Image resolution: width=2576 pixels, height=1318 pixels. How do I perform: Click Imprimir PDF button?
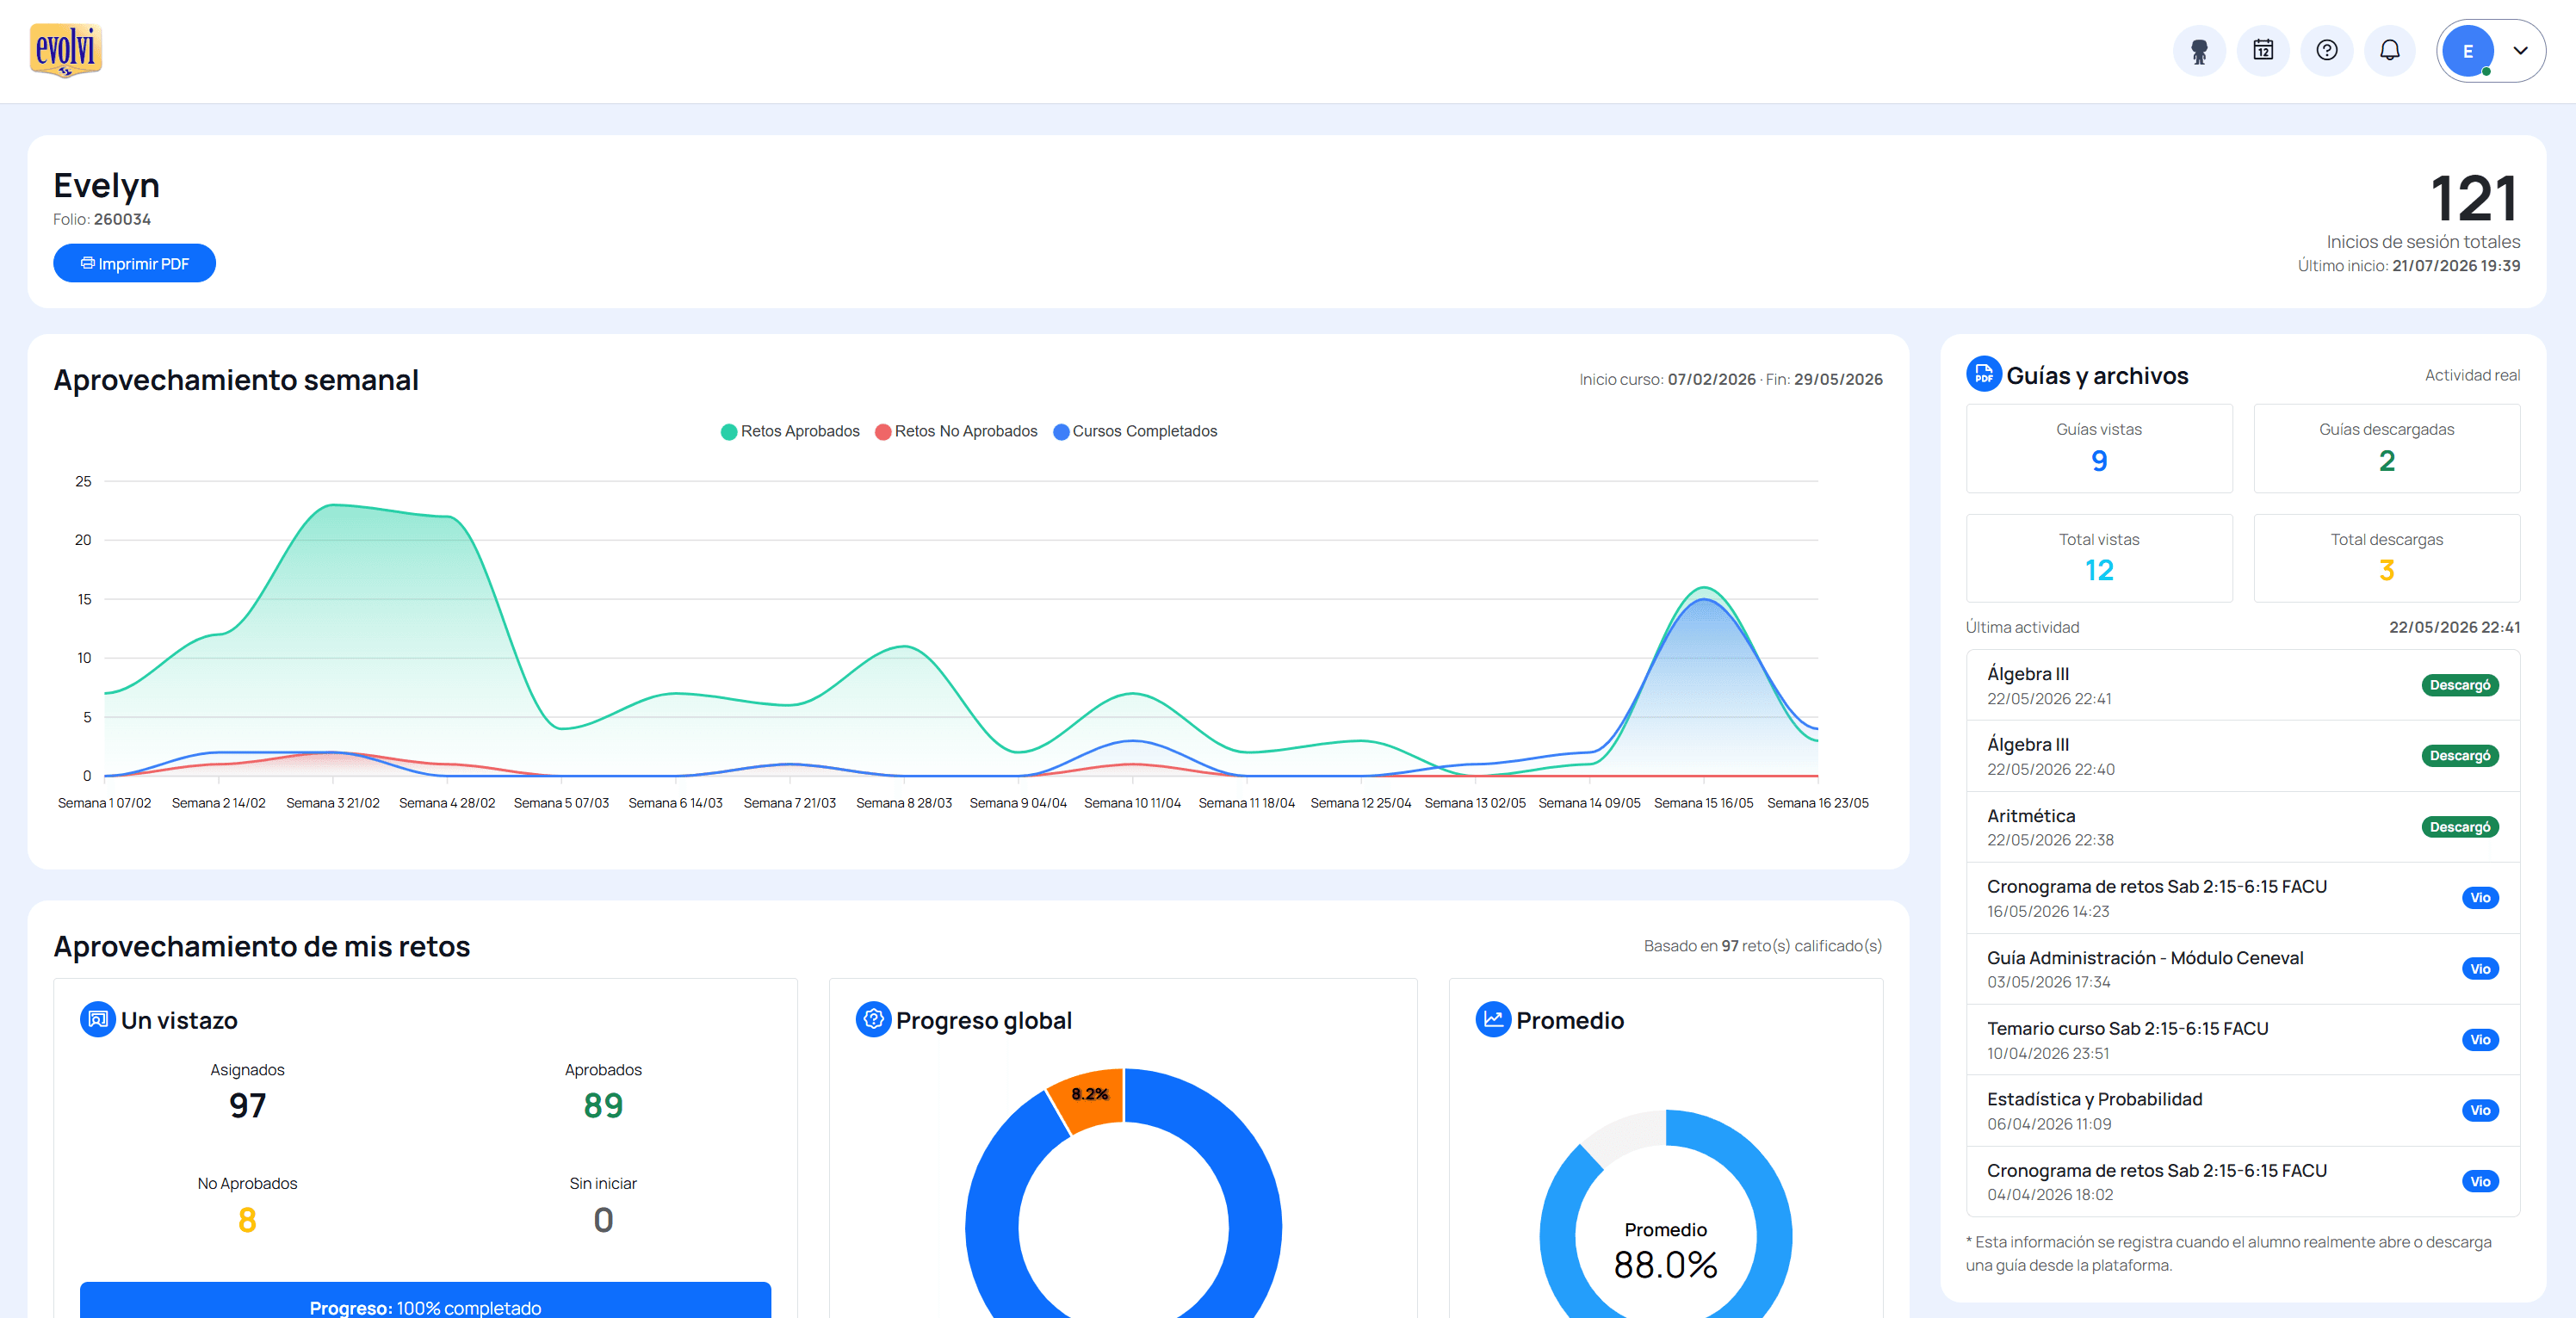(134, 264)
